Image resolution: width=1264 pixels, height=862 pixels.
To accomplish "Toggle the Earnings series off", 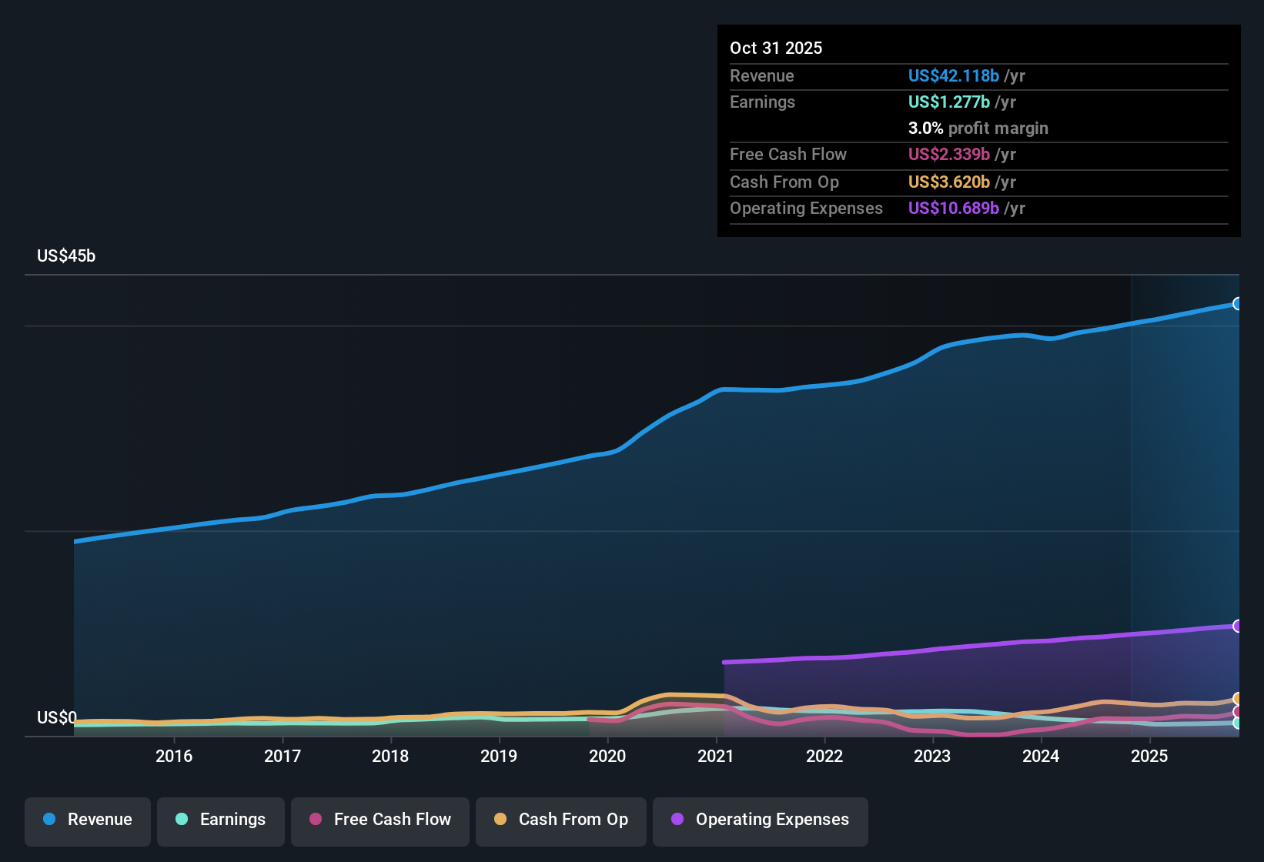I will [221, 820].
